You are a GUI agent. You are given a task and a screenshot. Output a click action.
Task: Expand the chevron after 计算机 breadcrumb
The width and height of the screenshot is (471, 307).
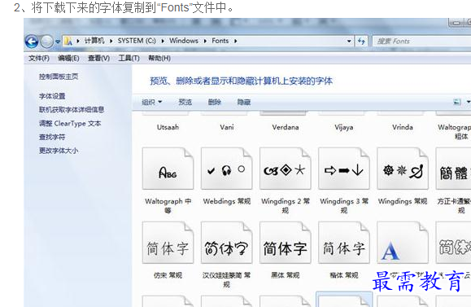(x=111, y=41)
